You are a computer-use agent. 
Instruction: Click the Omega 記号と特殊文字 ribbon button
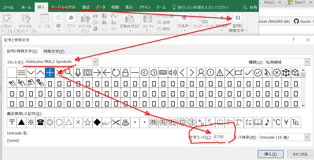pos(238,23)
